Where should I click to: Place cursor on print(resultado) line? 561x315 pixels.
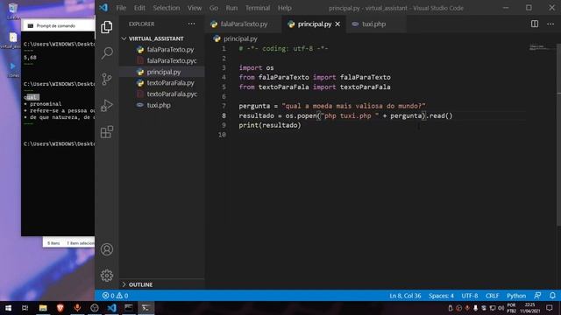[270, 125]
